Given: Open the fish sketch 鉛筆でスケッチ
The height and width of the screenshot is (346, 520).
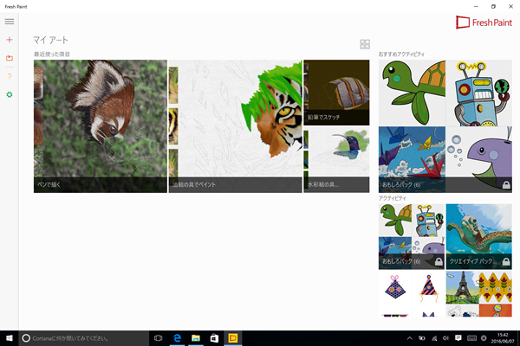Looking at the screenshot, I should [336, 92].
